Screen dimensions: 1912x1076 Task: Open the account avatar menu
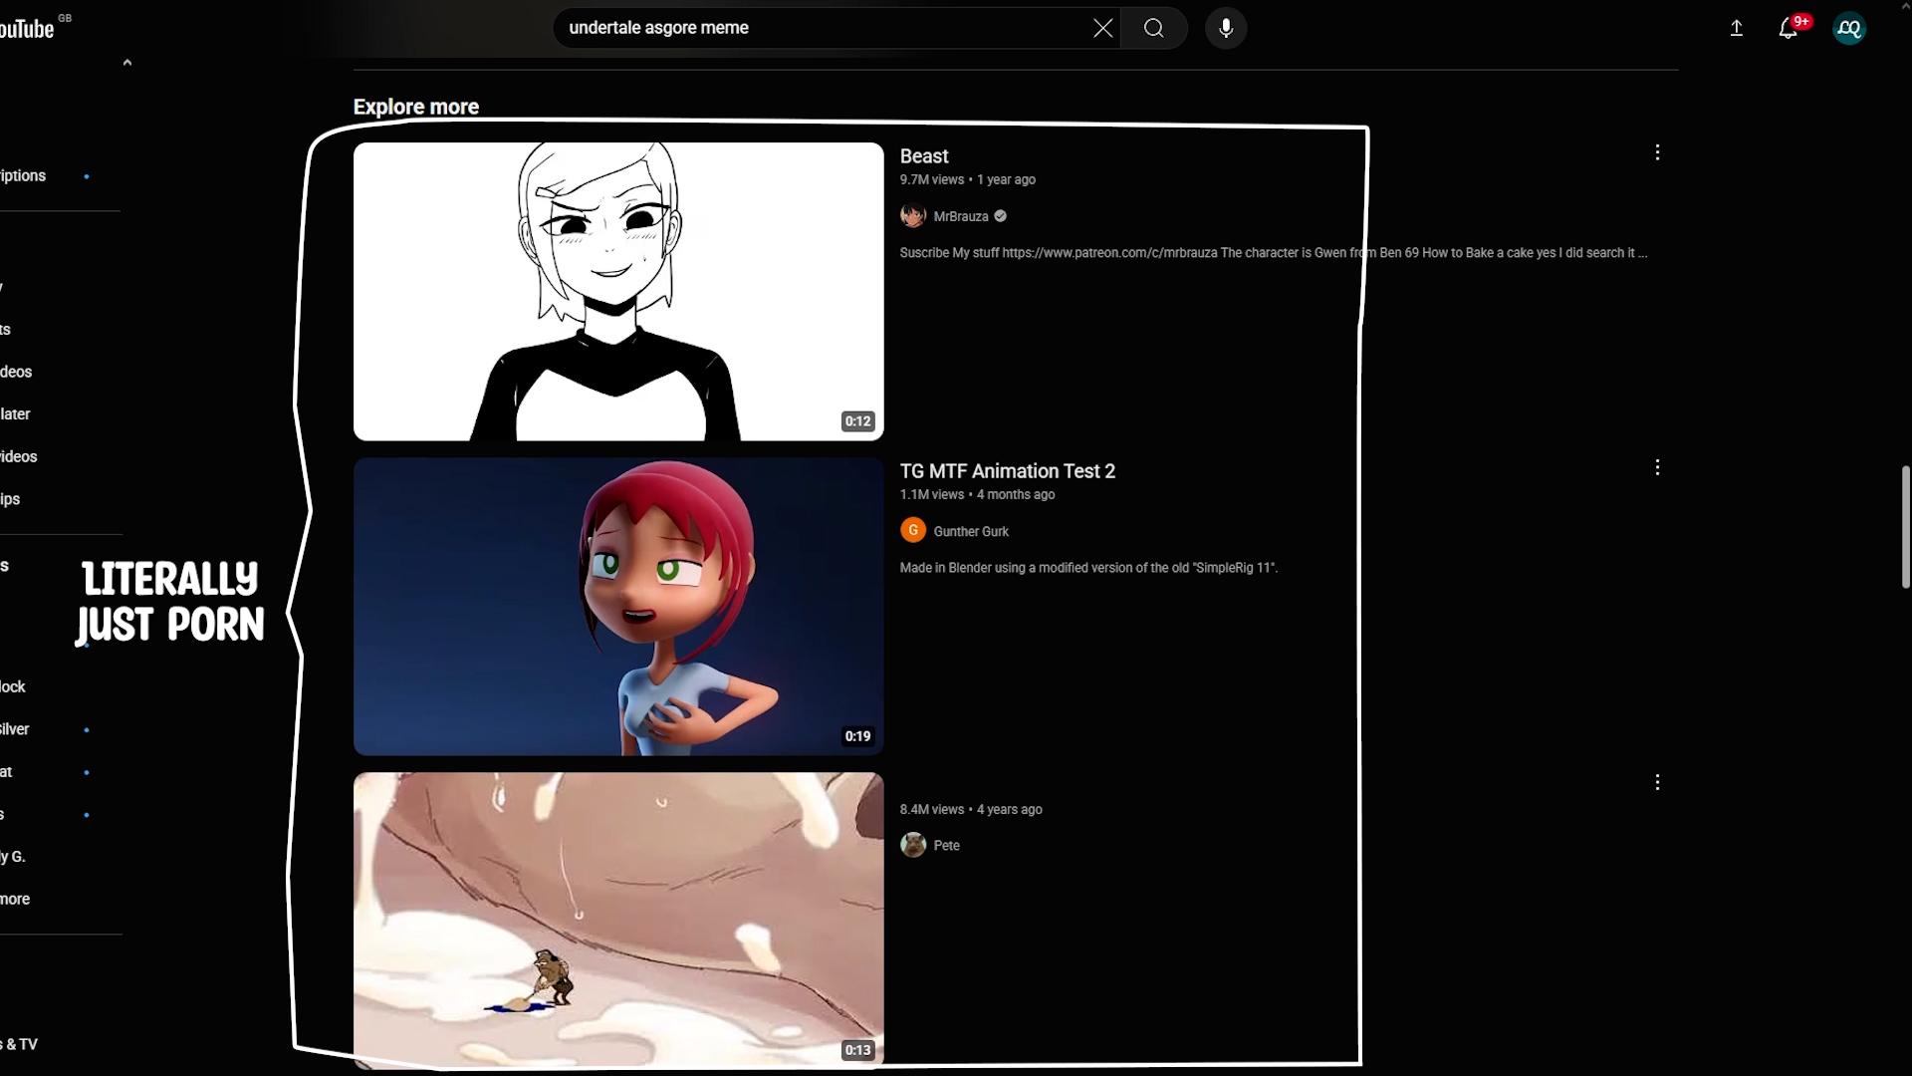(x=1849, y=28)
